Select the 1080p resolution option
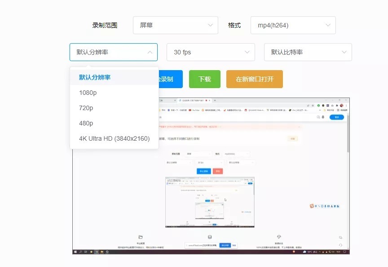388x267 pixels. [x=88, y=93]
